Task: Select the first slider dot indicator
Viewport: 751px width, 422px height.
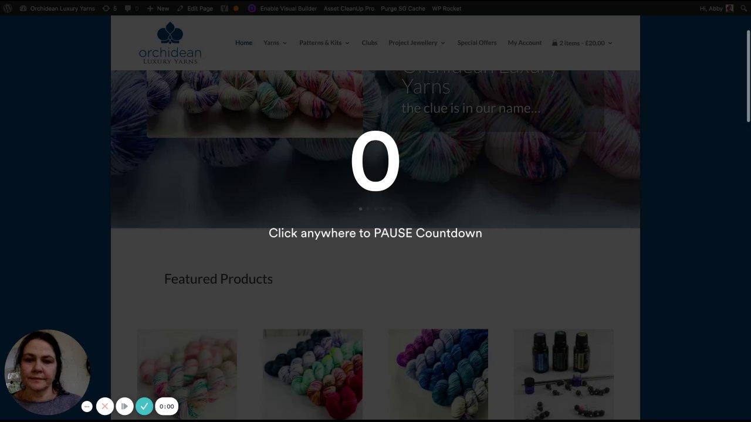Action: (x=360, y=209)
